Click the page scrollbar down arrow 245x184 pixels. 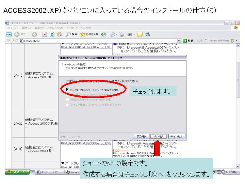pos(238,166)
